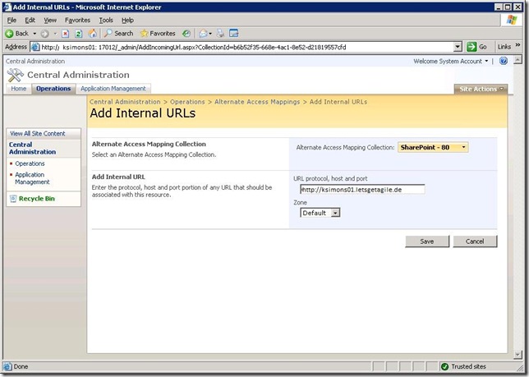Open the Operations link in the sidebar
529x377 pixels.
(x=30, y=163)
